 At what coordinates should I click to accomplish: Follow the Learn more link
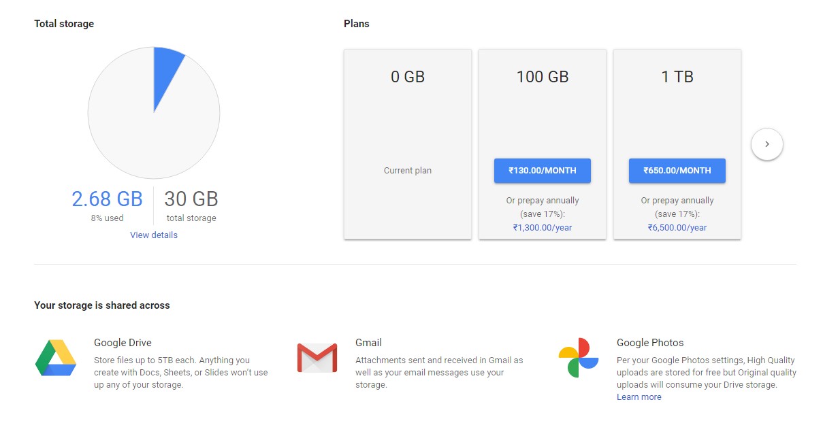(x=639, y=397)
